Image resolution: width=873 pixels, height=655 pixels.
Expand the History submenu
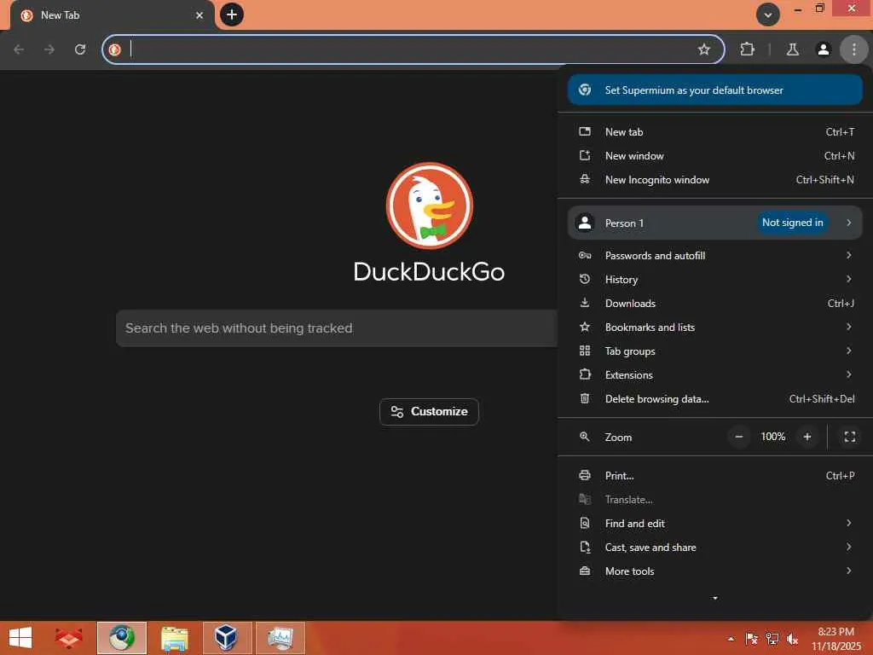tap(715, 280)
